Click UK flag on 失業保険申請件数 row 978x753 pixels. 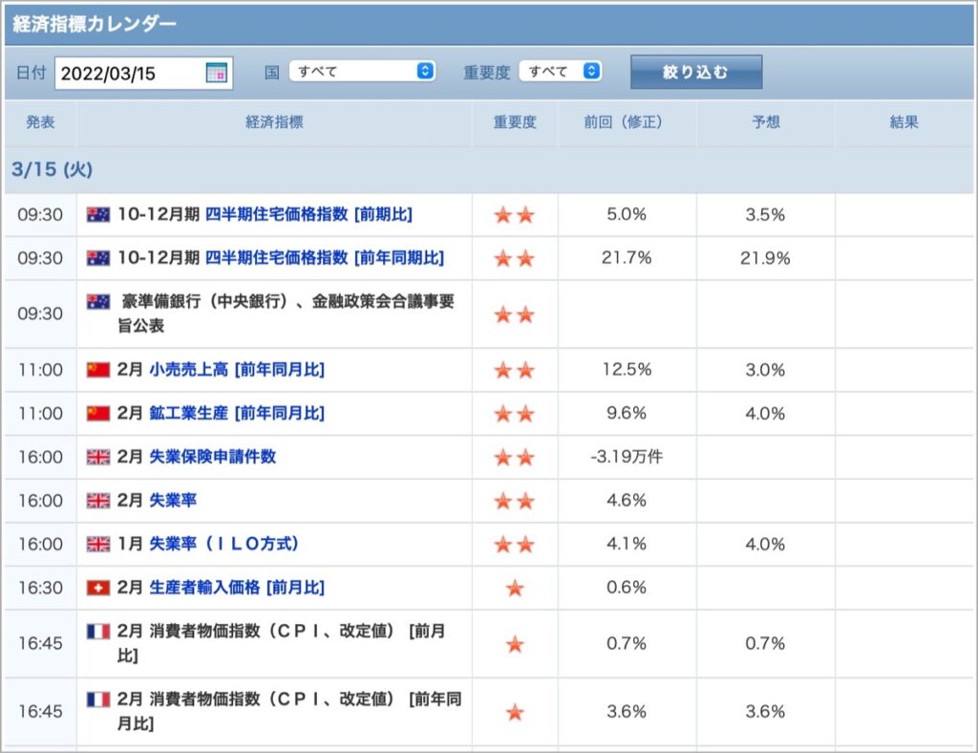98,457
